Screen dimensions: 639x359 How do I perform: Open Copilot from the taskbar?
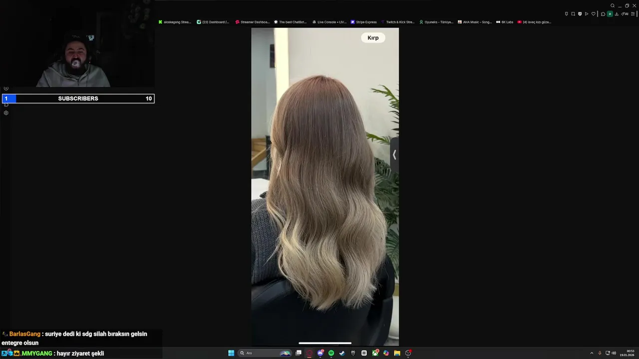(x=386, y=353)
